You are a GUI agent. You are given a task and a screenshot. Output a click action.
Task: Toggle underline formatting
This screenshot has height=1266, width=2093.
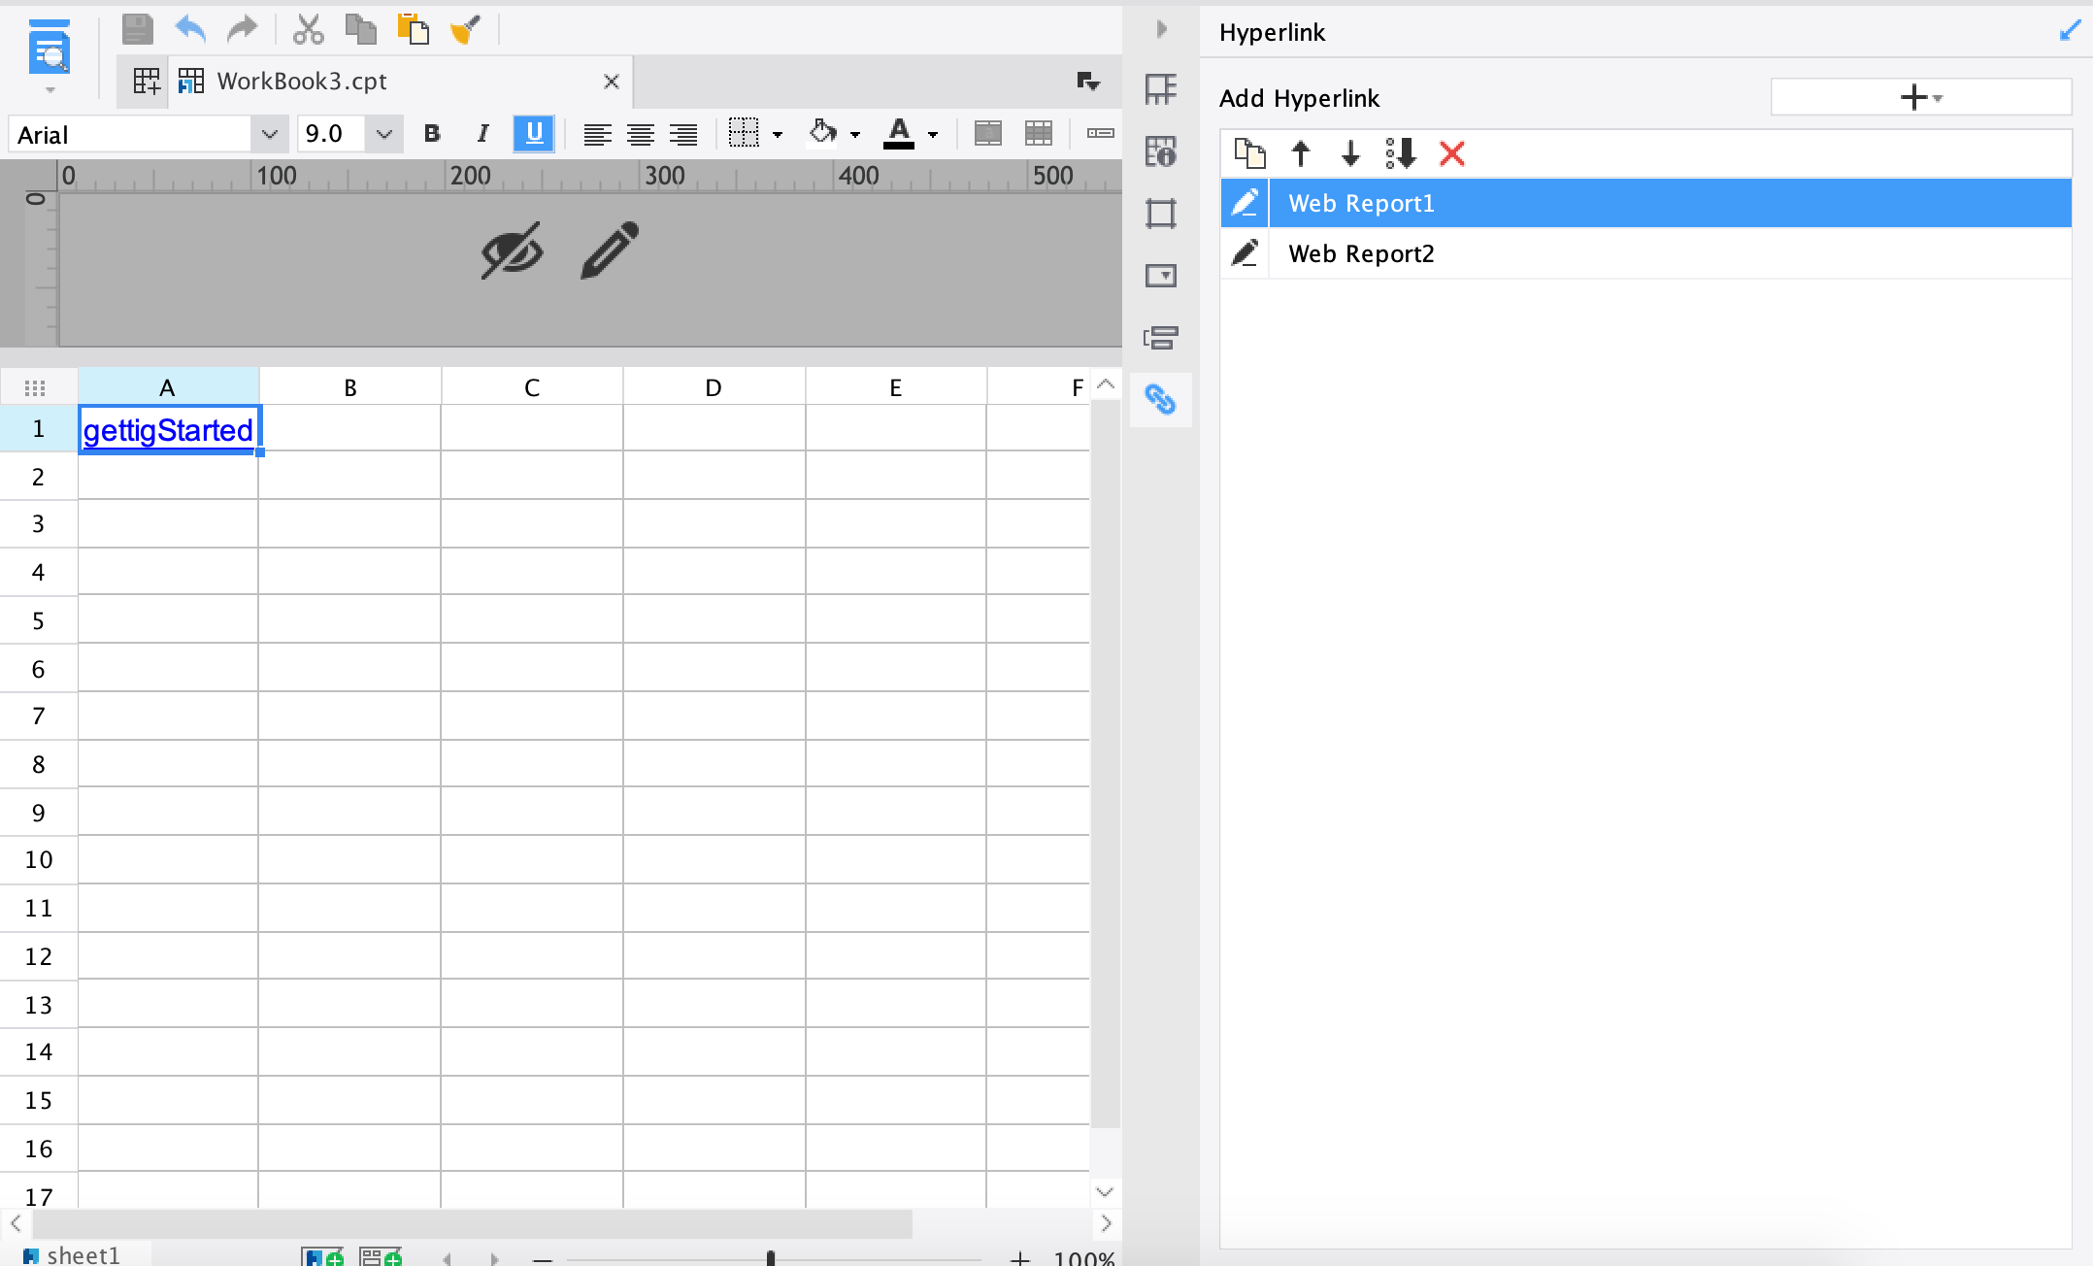pyautogui.click(x=534, y=134)
